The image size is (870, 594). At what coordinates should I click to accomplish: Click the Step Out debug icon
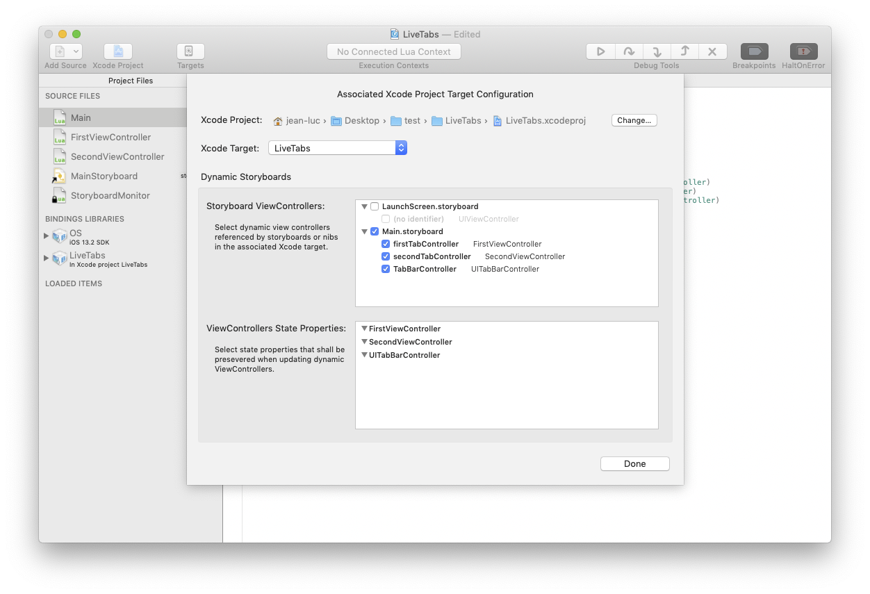coord(684,51)
